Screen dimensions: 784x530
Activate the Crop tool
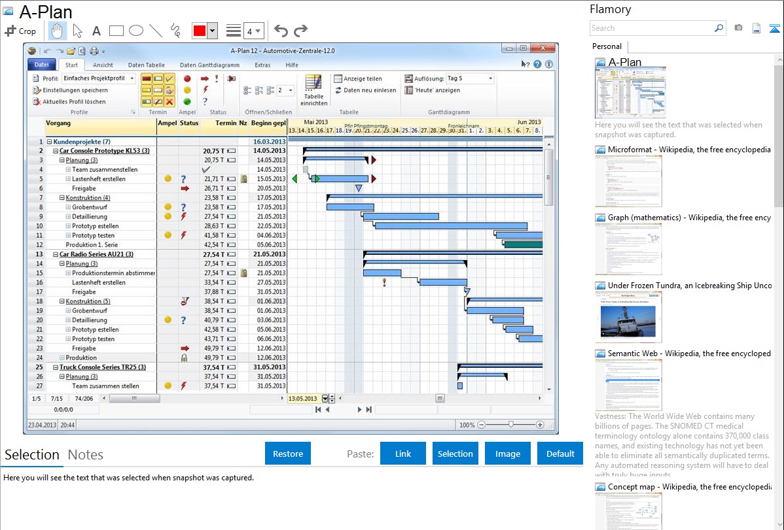[x=20, y=31]
